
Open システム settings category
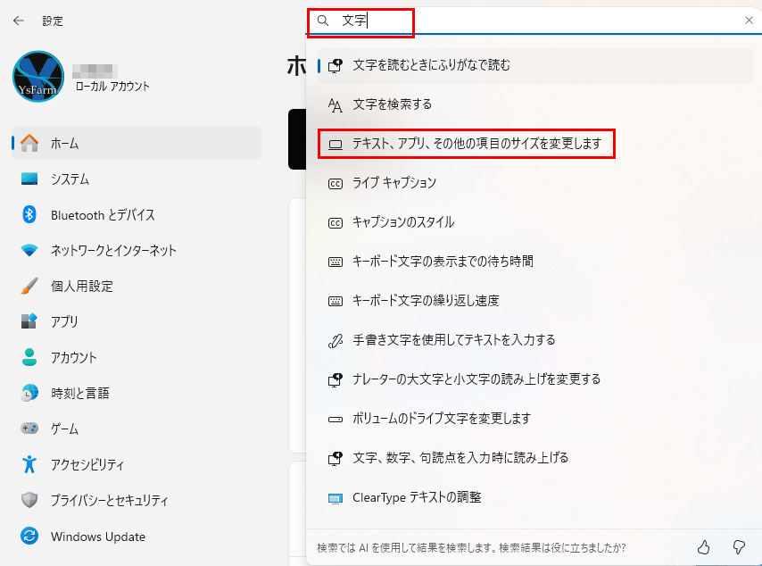click(x=70, y=179)
